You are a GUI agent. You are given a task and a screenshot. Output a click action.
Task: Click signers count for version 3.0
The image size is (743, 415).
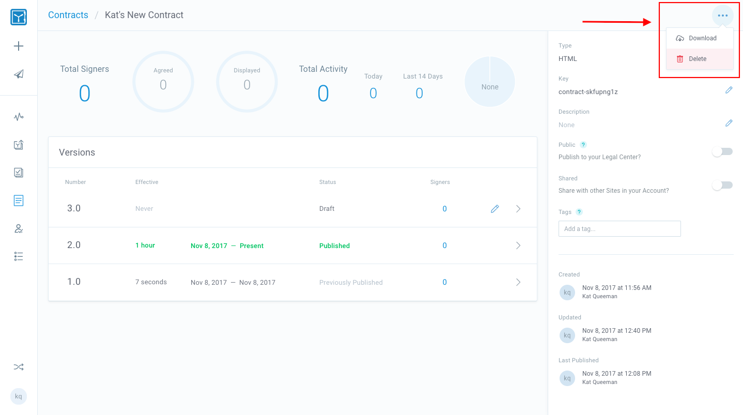pos(444,209)
